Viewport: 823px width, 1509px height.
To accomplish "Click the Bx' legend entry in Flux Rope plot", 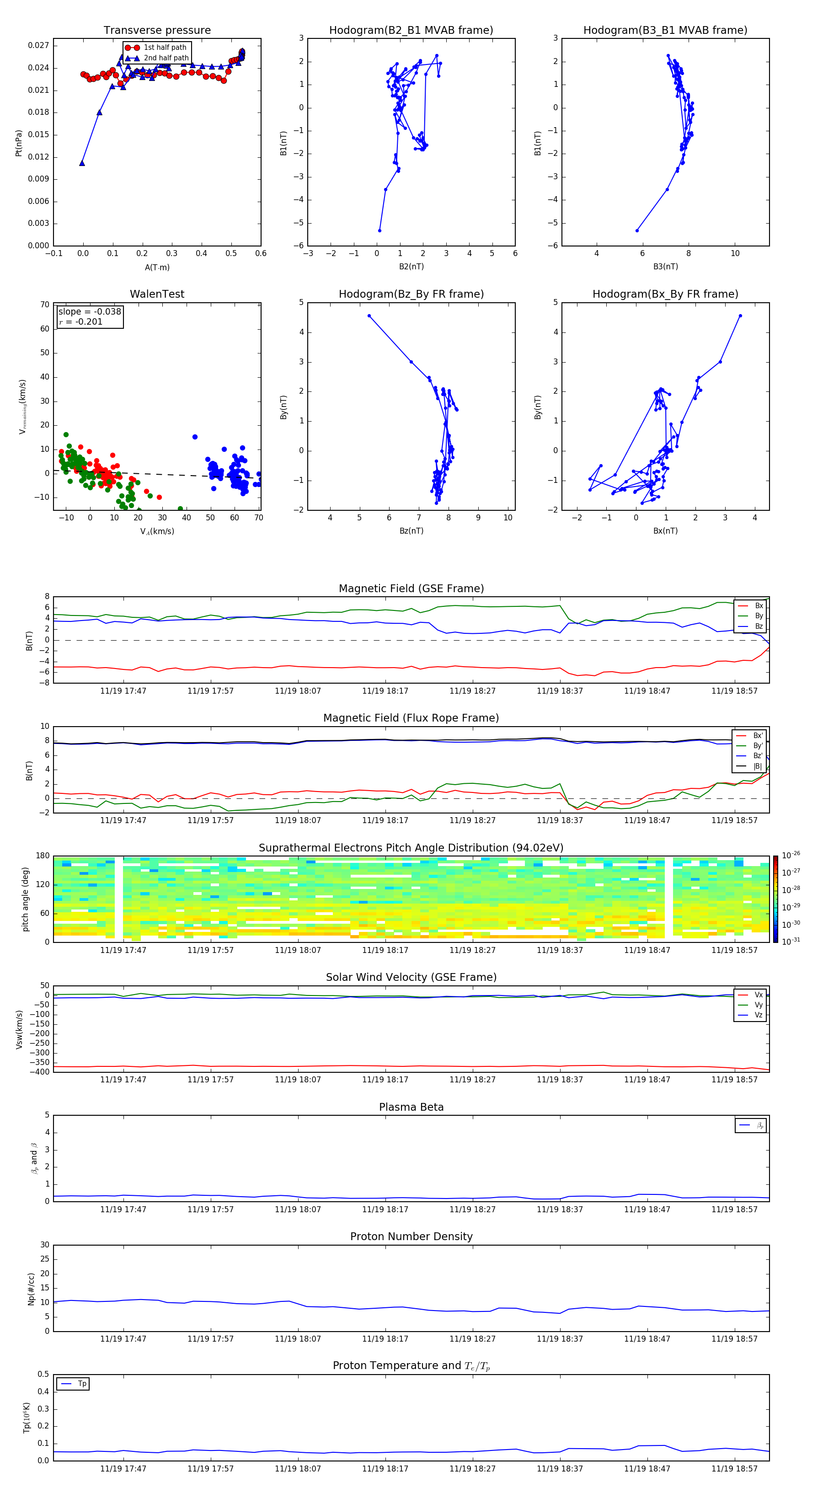I will [749, 736].
